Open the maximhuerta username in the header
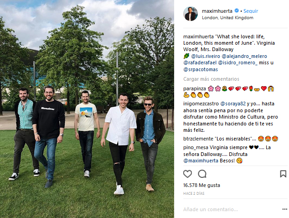 [217, 11]
